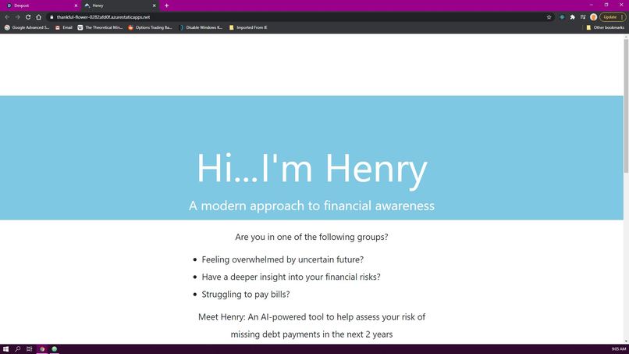The image size is (629, 354).
Task: Click the 'Meet Henry: An AI-powered tool' line
Action: (311, 317)
